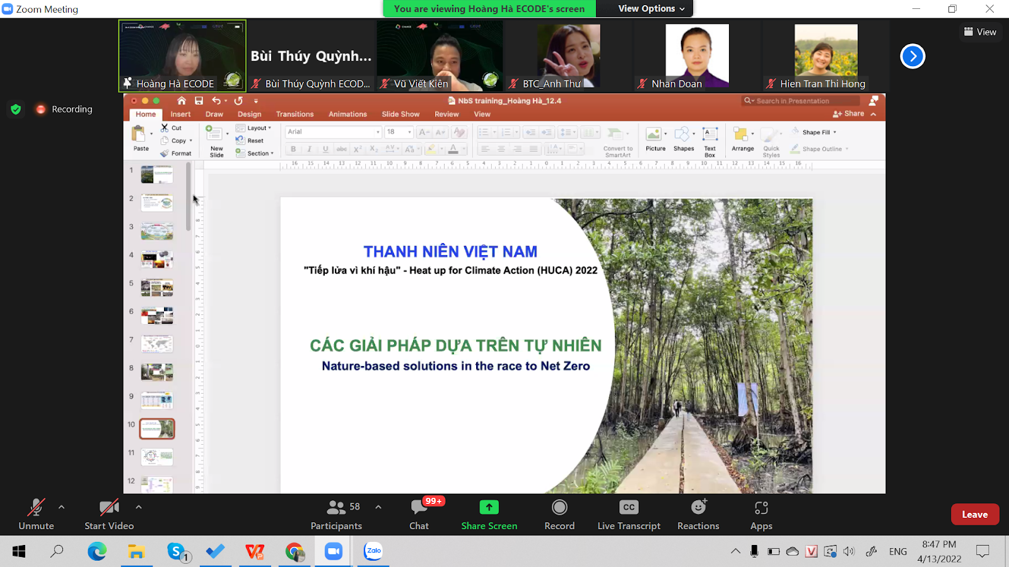Open Zalo from the taskbar
Image resolution: width=1009 pixels, height=567 pixels.
pos(373,551)
